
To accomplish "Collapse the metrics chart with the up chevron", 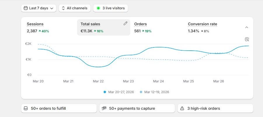I will 247,27.
